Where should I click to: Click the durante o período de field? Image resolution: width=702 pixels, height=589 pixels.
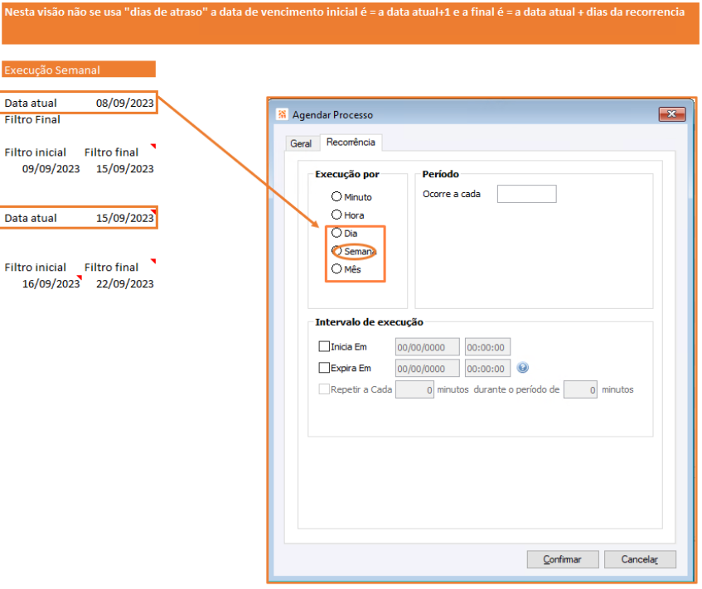580,389
